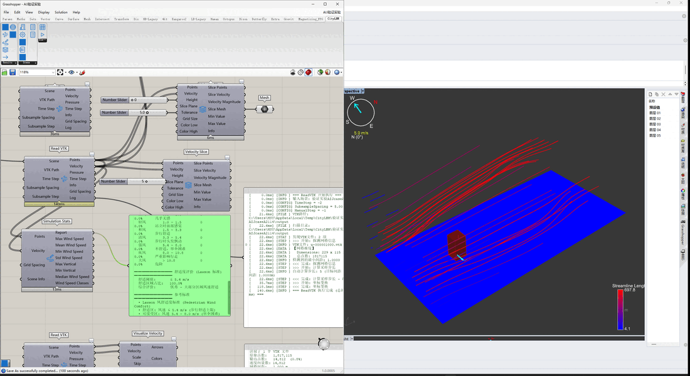Click the Streamline Length color legend bar

[620, 310]
